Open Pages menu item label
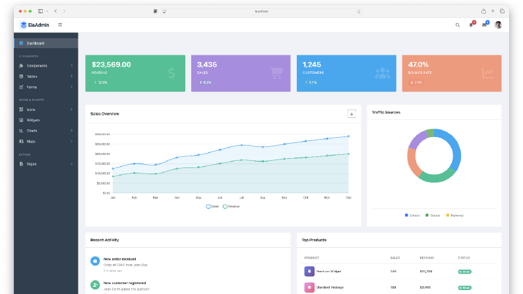523x294 pixels. (x=32, y=164)
